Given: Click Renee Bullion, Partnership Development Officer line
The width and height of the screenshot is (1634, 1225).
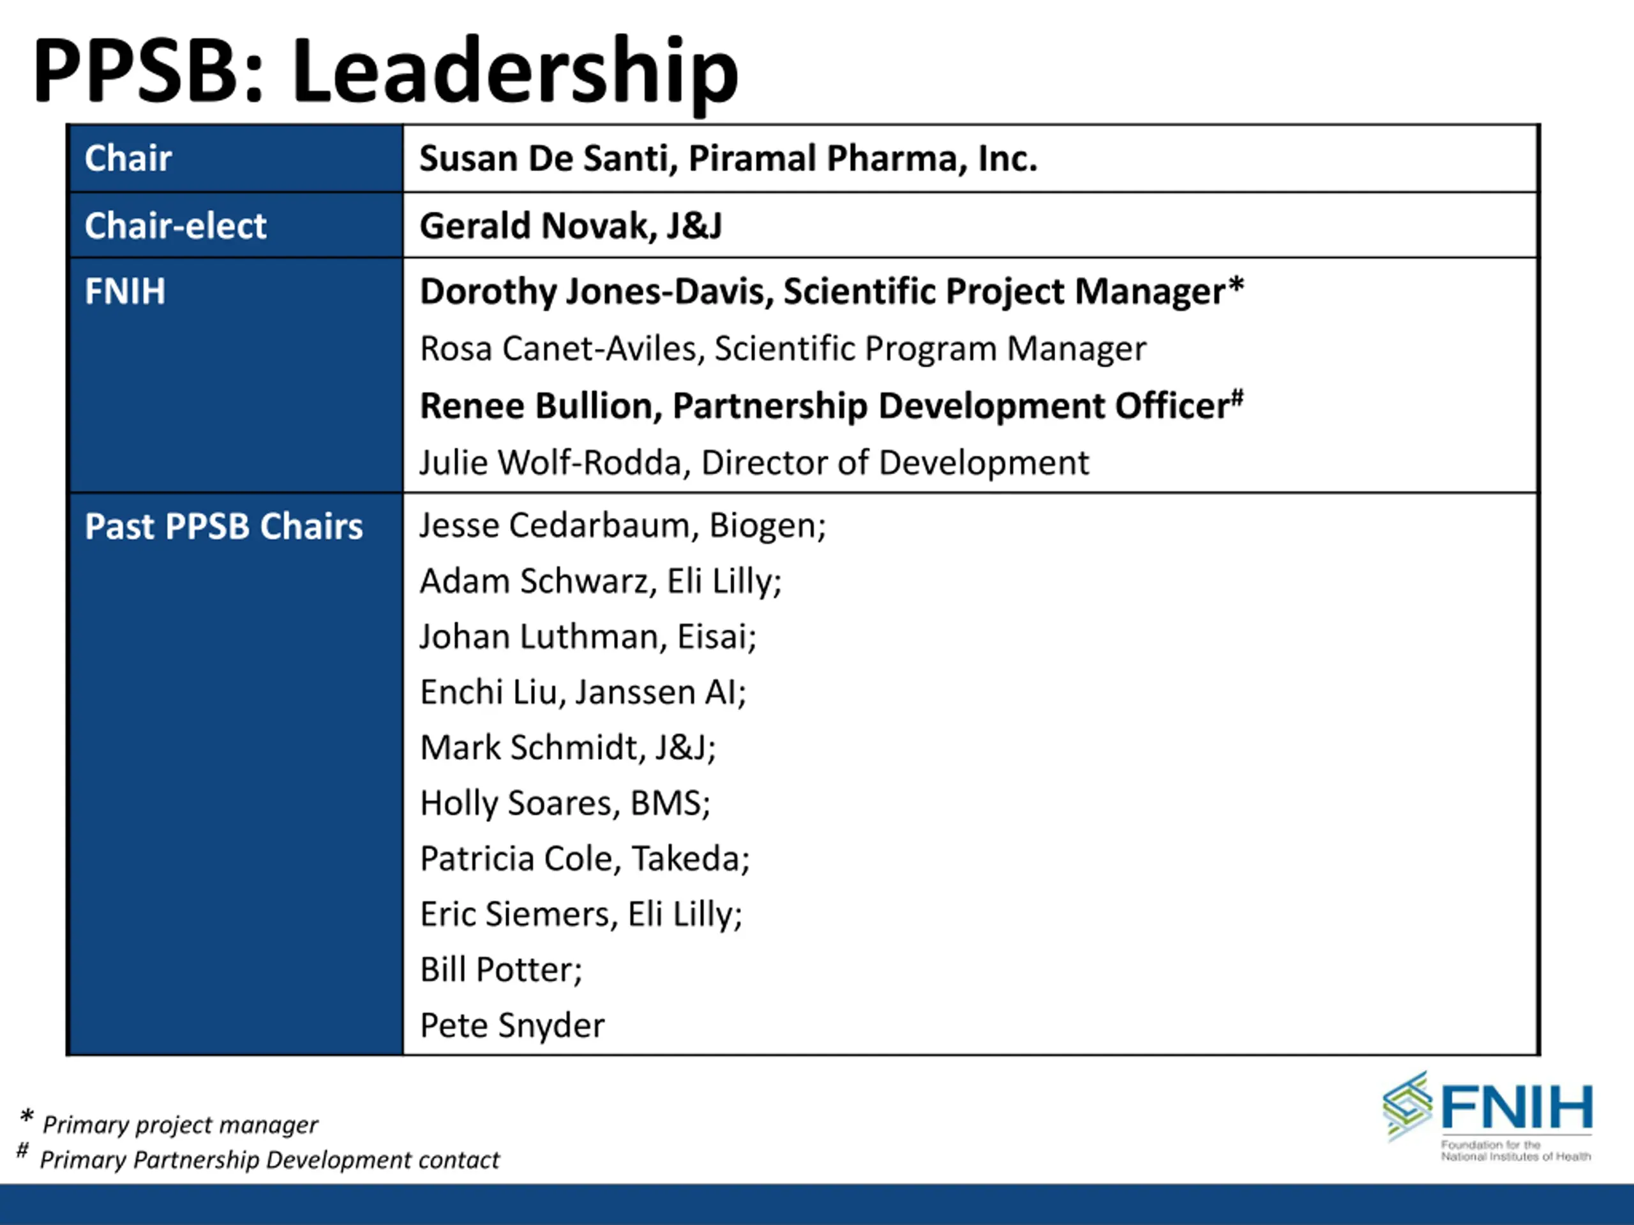Looking at the screenshot, I should click(x=831, y=405).
